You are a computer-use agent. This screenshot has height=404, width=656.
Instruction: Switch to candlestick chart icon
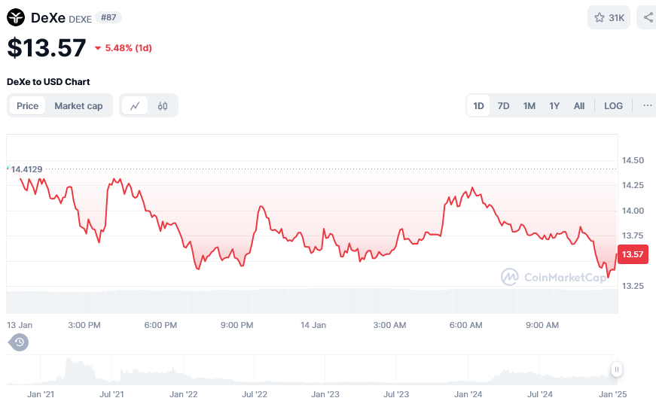163,105
